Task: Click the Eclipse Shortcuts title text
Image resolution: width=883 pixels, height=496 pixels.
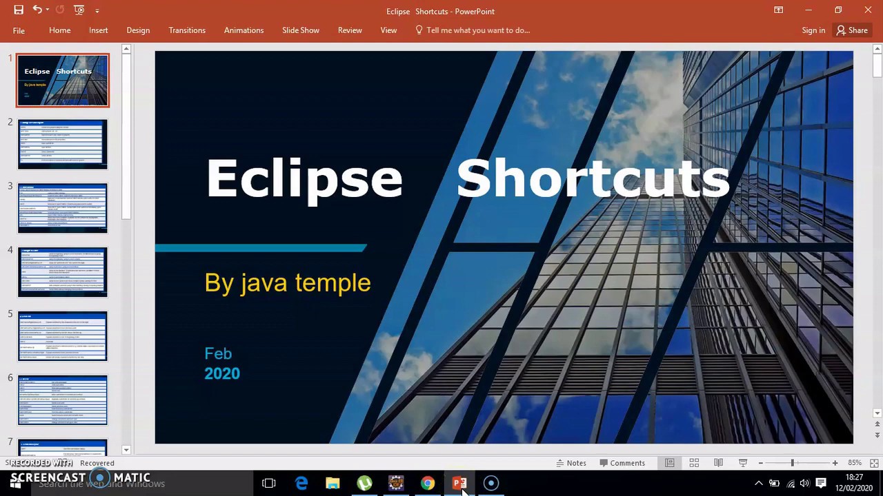Action: pyautogui.click(x=468, y=178)
